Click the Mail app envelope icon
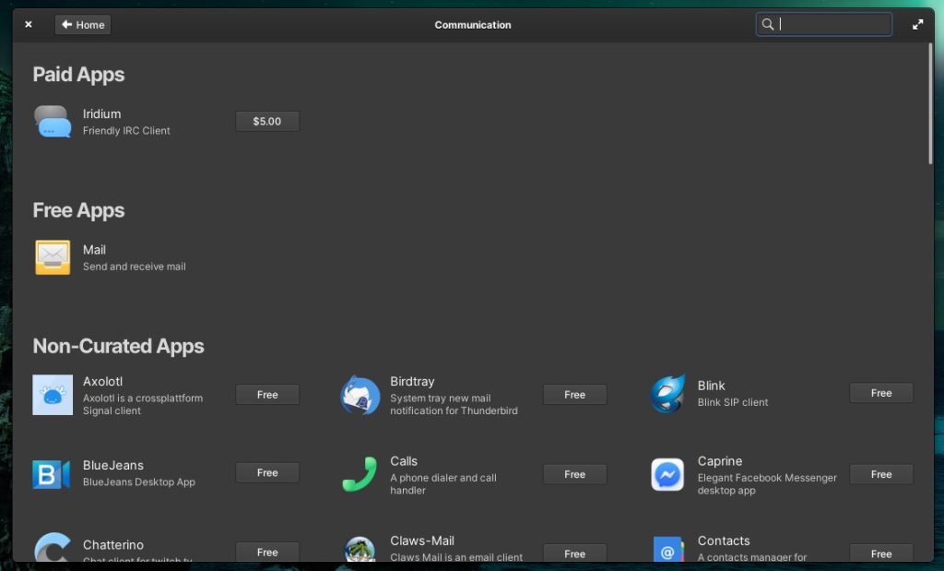944x571 pixels. click(53, 257)
